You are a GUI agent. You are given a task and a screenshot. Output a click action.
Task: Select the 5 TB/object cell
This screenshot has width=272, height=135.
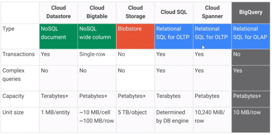(x=132, y=112)
